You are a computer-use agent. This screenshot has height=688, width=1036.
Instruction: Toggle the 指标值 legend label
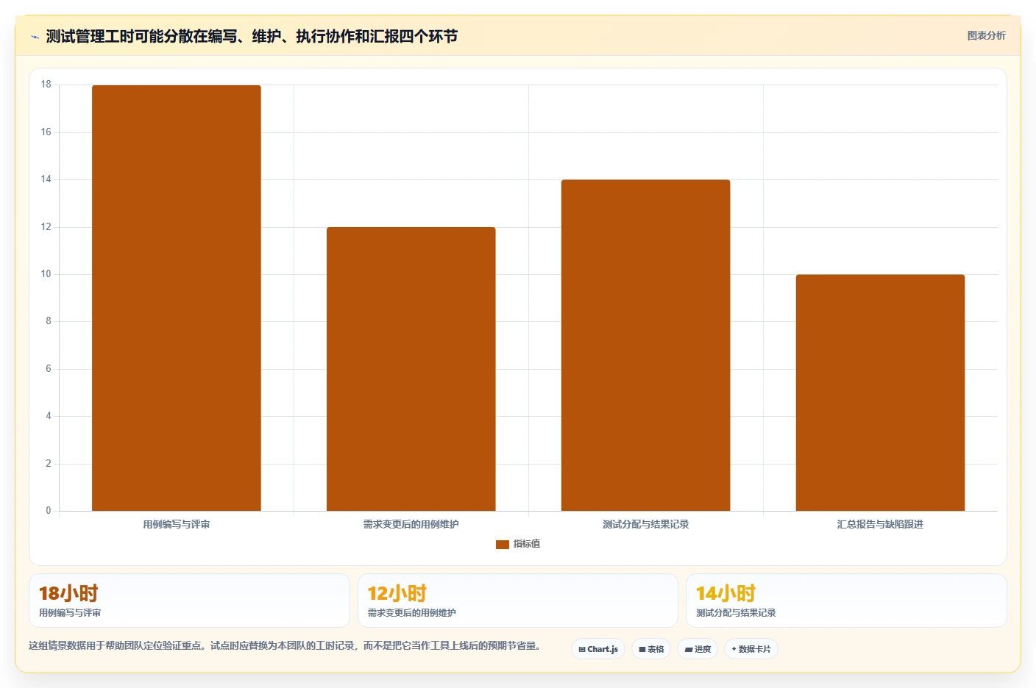pos(527,544)
